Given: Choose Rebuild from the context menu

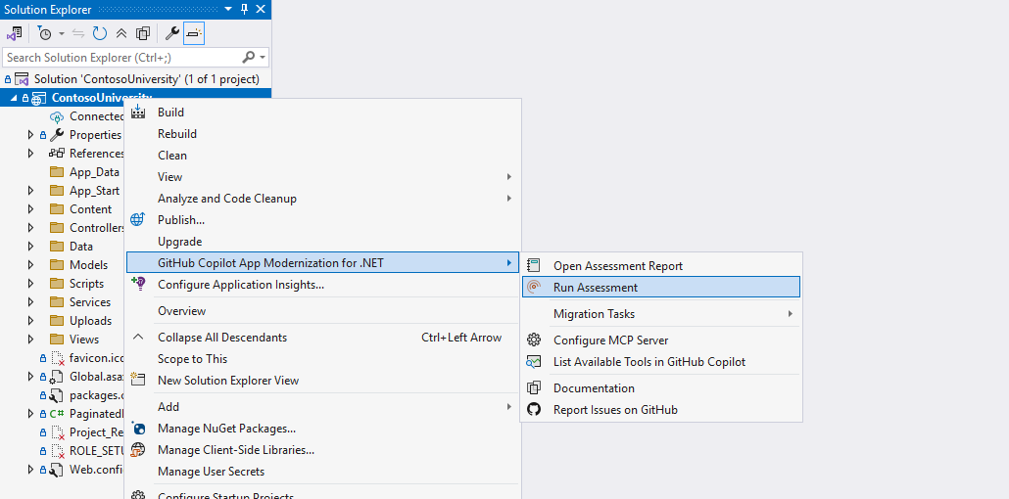Looking at the screenshot, I should (321, 134).
